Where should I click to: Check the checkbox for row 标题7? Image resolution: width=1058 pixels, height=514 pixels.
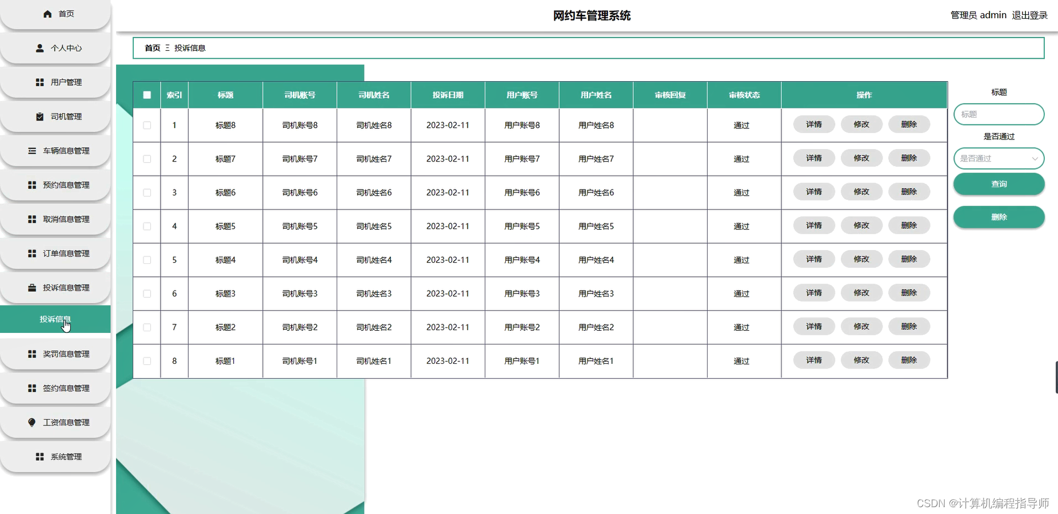147,159
